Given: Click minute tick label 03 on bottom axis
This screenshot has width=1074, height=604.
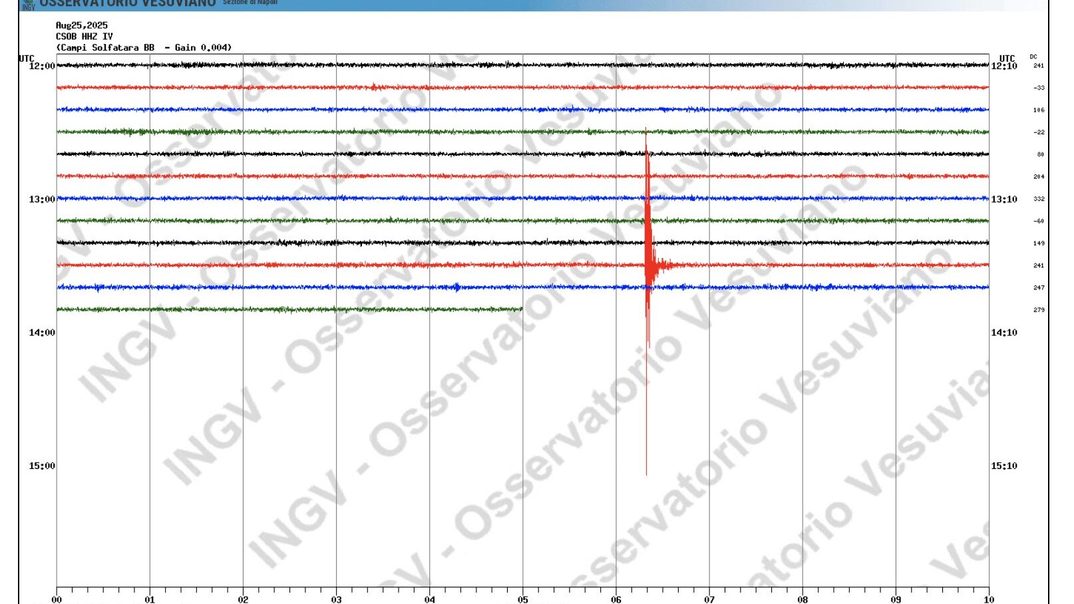Looking at the screenshot, I should [x=336, y=599].
